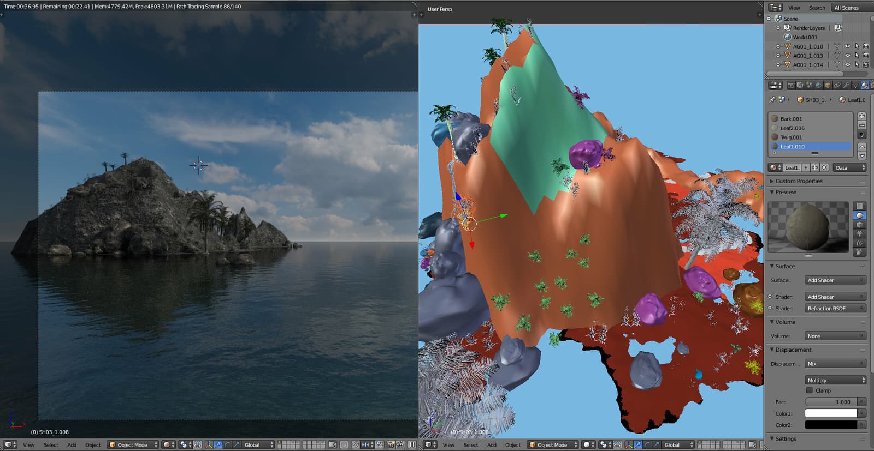This screenshot has height=451, width=874.
Task: Toggle visibility eye for AG01_1.013
Action: pos(848,56)
